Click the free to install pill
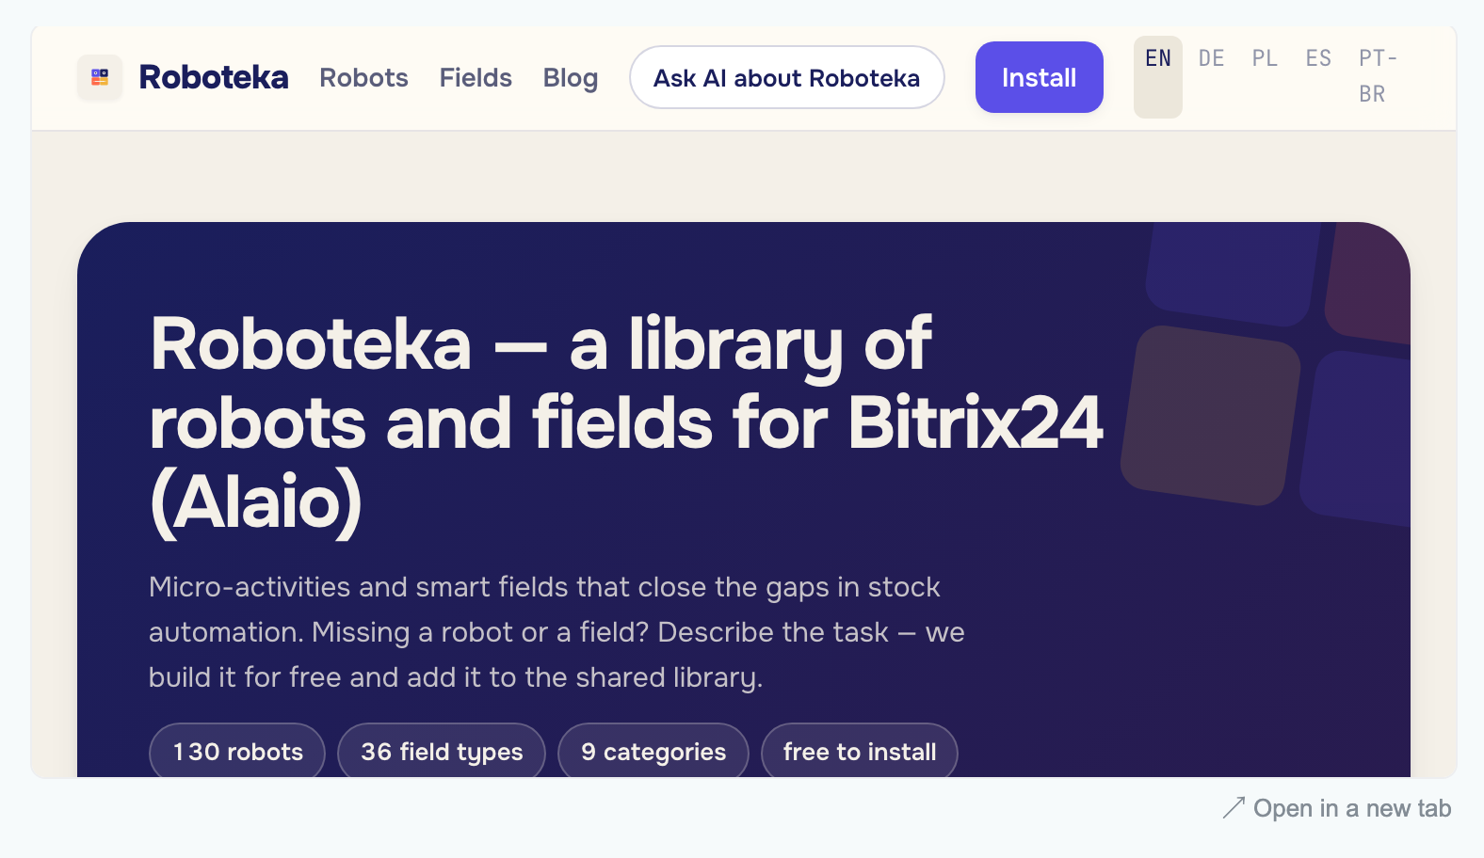1484x858 pixels. (x=860, y=752)
